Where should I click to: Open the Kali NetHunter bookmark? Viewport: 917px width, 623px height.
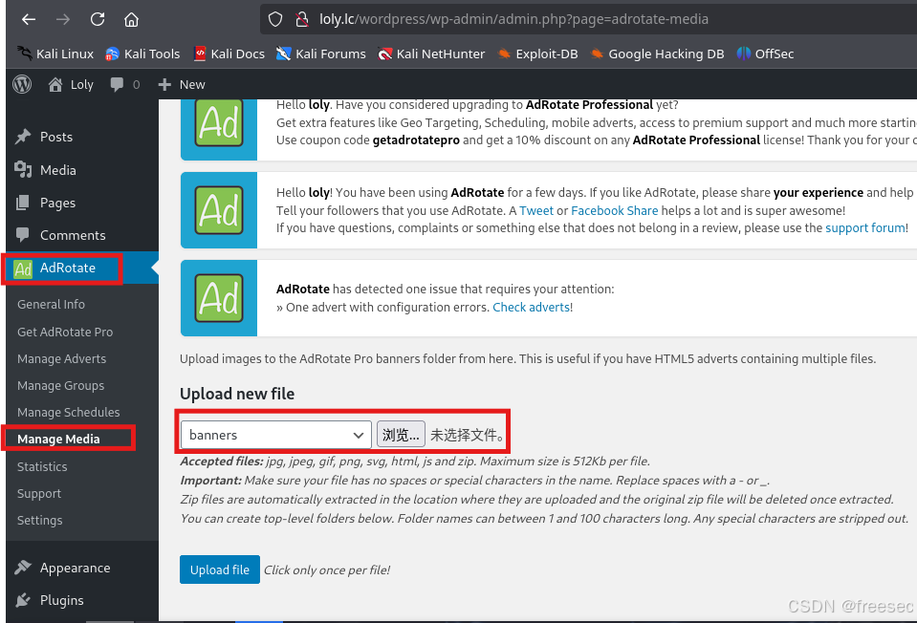tap(431, 54)
